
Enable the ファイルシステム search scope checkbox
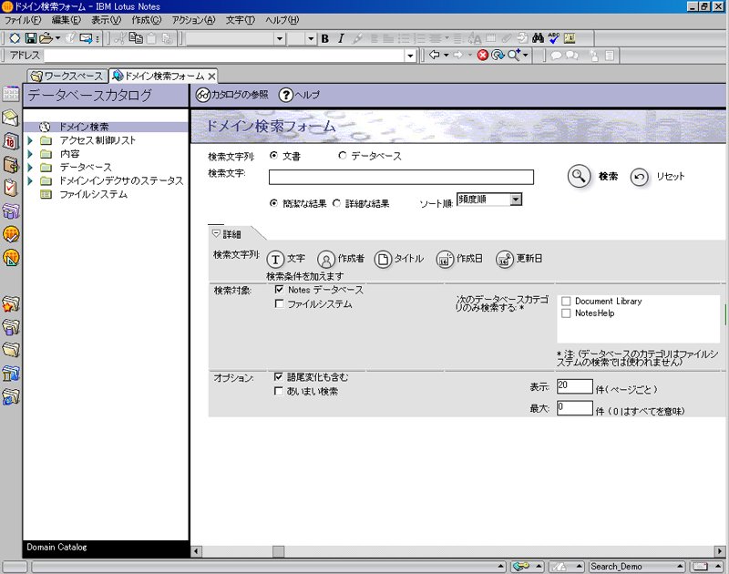[x=279, y=304]
